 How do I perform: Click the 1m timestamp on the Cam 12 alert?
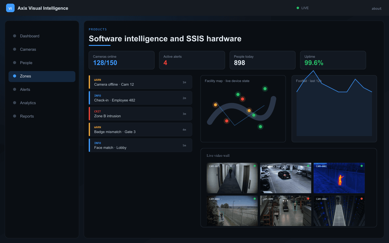click(x=184, y=82)
